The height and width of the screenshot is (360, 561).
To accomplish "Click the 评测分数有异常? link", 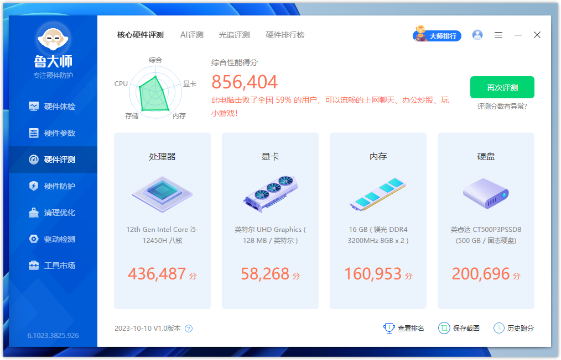I will [x=502, y=106].
